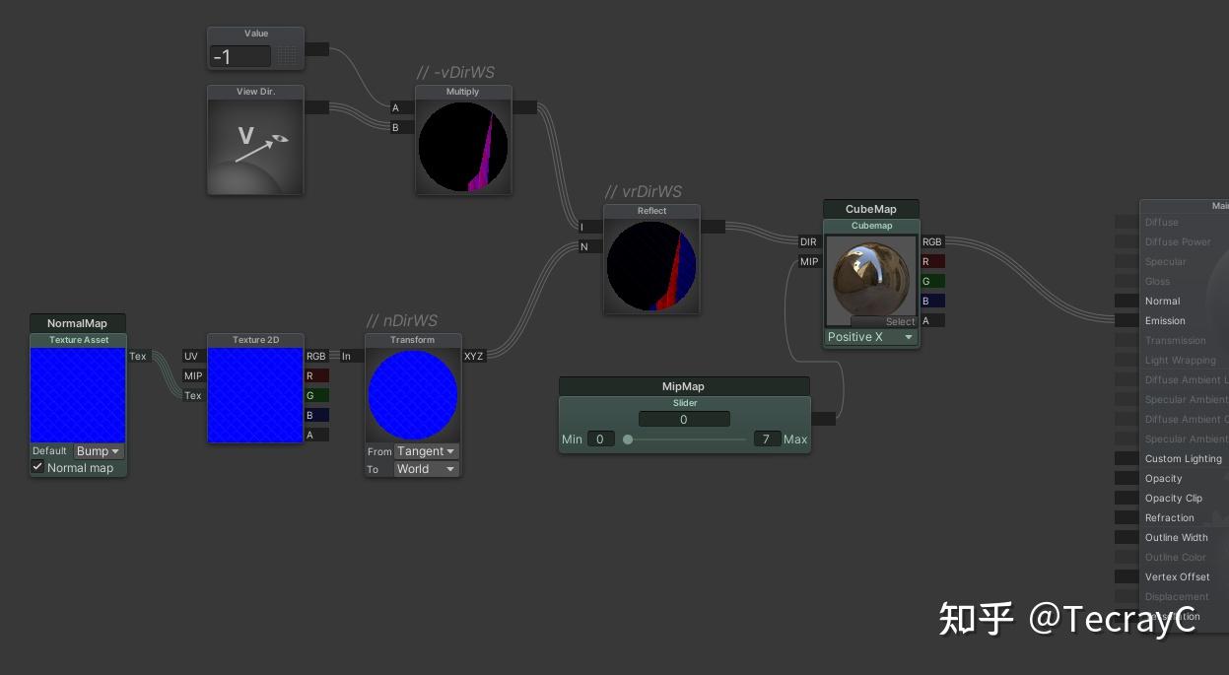Viewport: 1229px width, 675px height.
Task: Click the Reflect node preview sphere
Action: pyautogui.click(x=651, y=265)
